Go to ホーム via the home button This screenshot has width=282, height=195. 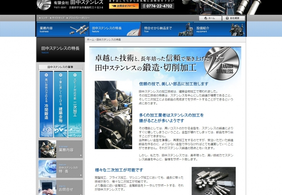click(x=210, y=18)
